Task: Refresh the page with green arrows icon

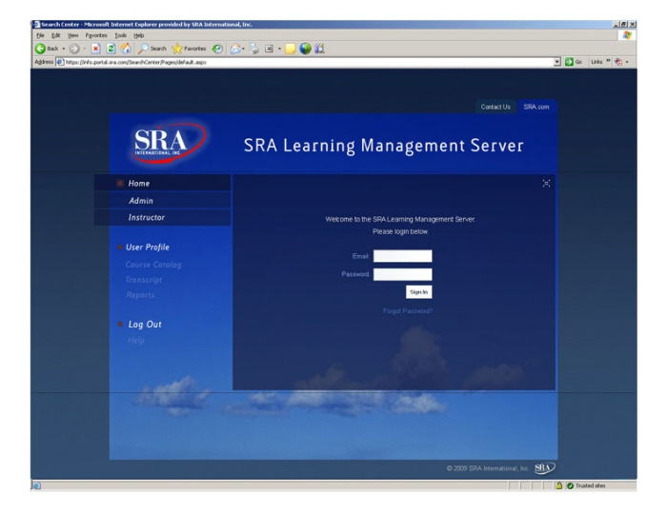Action: 111,49
